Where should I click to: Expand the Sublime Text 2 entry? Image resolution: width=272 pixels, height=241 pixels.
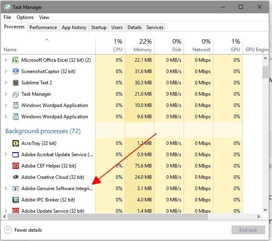coord(6,83)
